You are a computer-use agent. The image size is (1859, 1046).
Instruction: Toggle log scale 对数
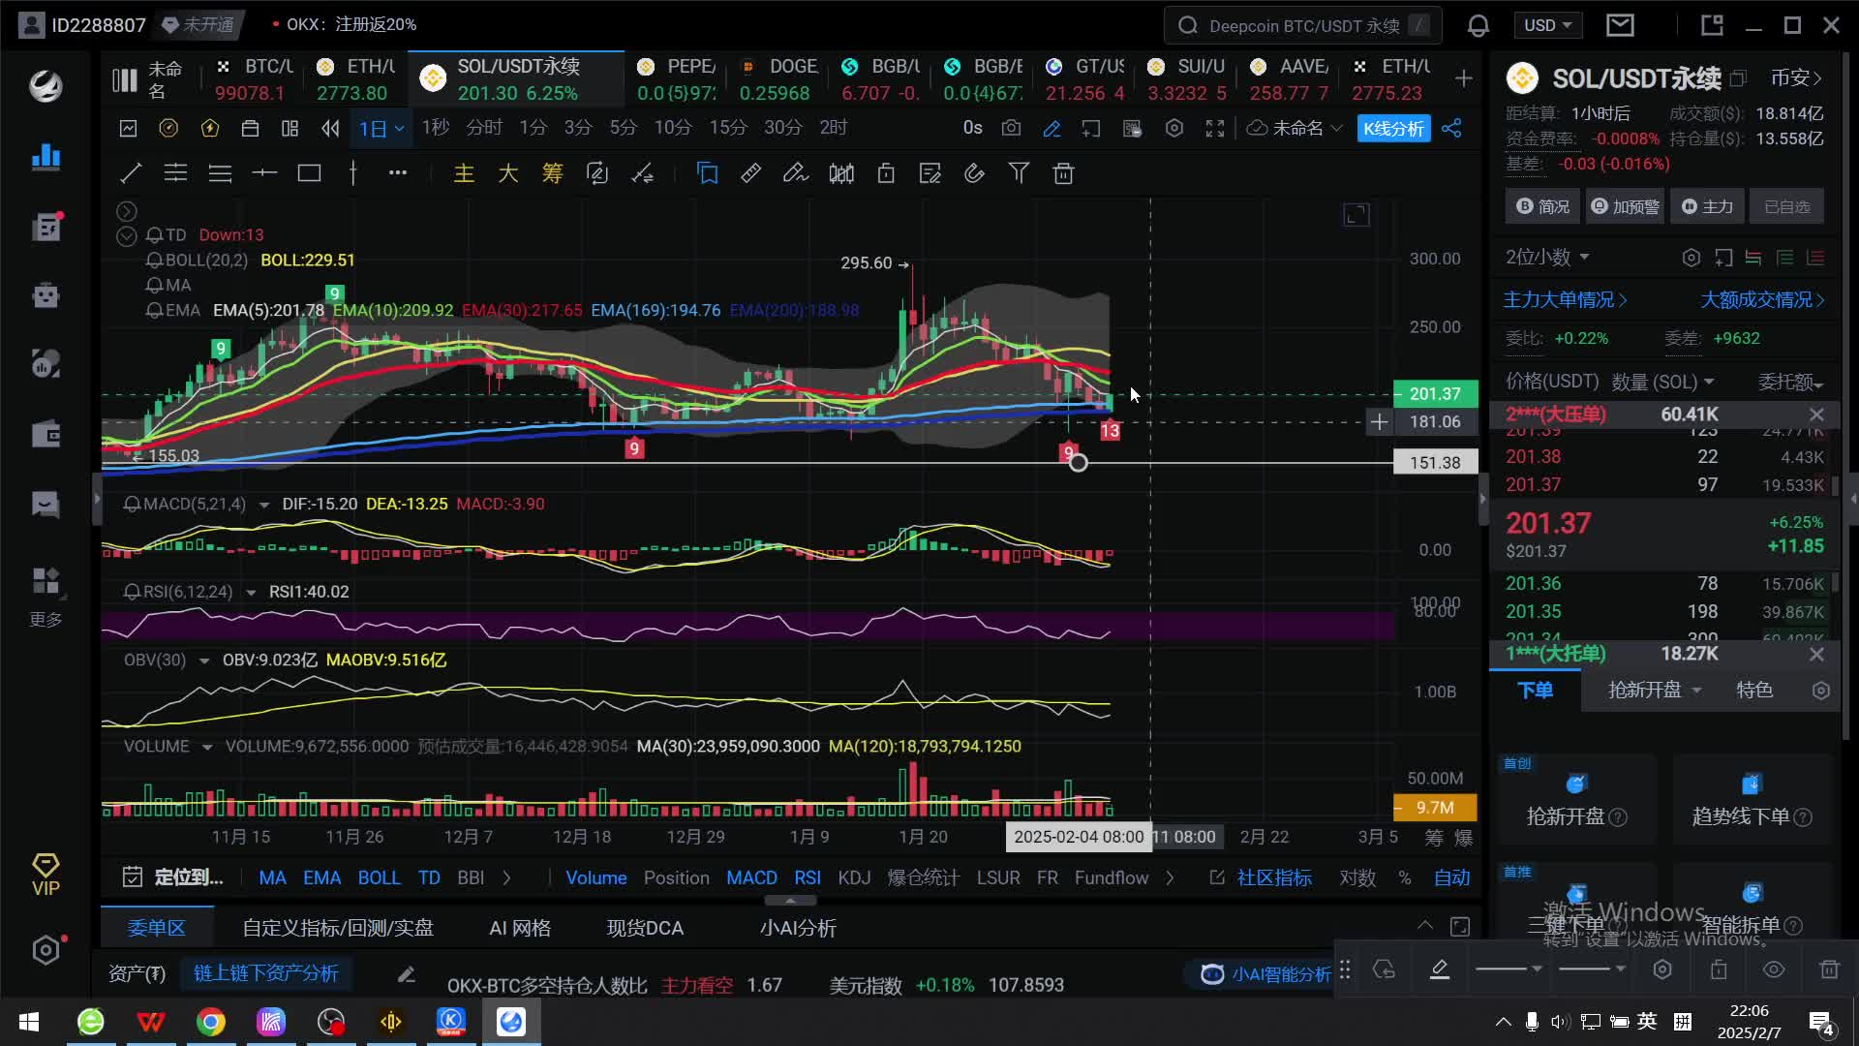pos(1356,877)
